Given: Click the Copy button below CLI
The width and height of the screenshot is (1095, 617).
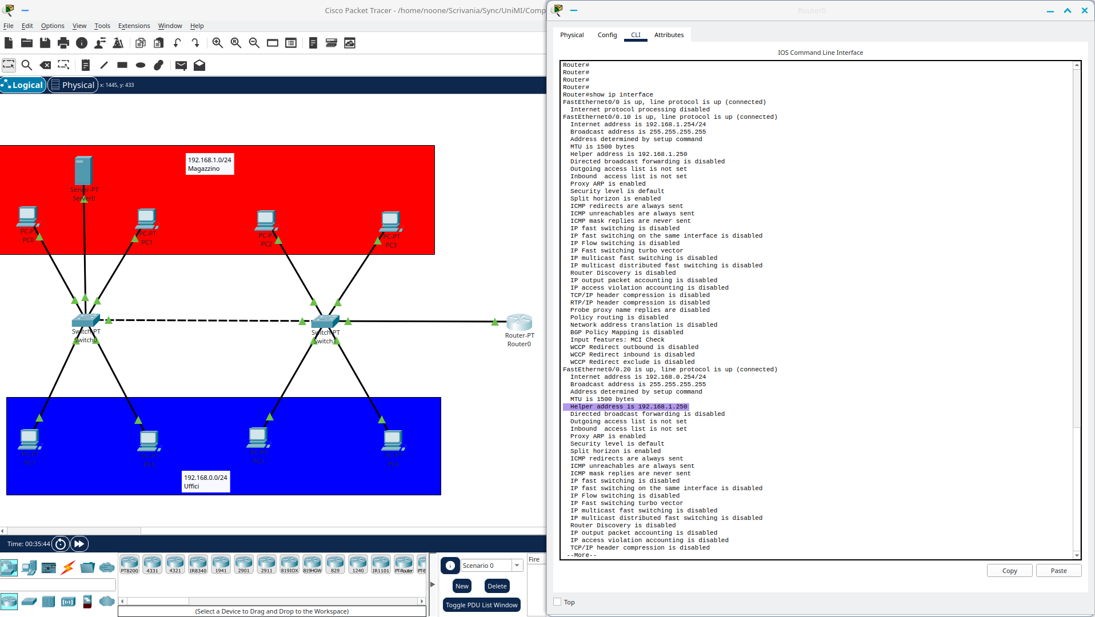Looking at the screenshot, I should 1010,571.
